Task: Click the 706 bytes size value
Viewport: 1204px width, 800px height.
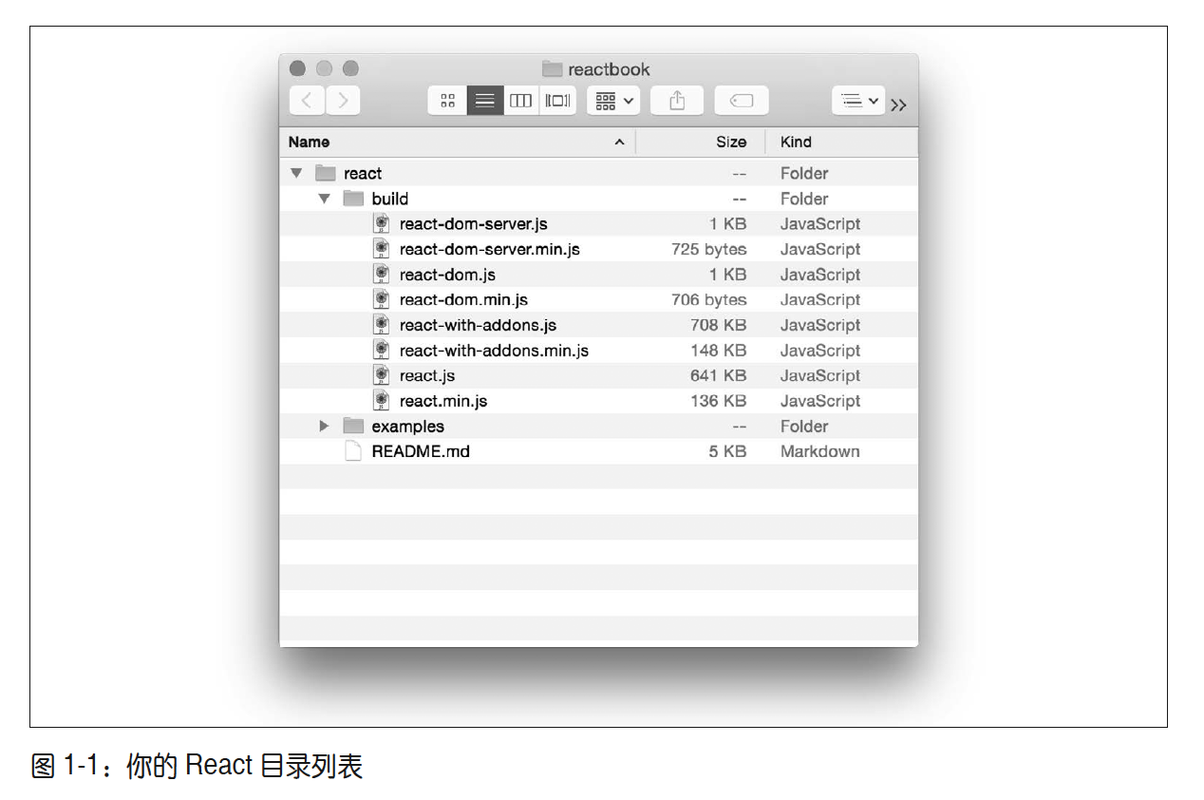Action: 709,299
